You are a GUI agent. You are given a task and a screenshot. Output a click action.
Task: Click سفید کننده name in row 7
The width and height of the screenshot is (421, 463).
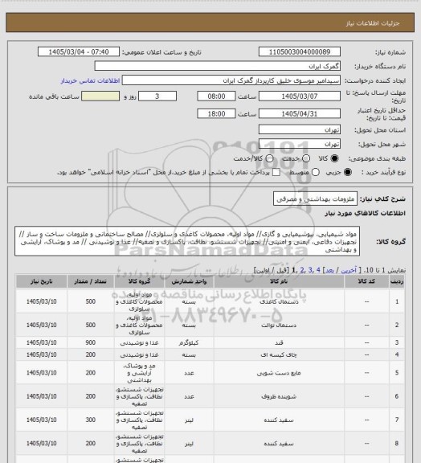pos(279,420)
